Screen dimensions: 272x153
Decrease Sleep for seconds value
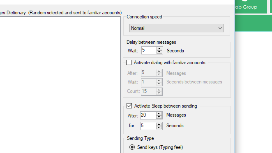click(x=159, y=128)
